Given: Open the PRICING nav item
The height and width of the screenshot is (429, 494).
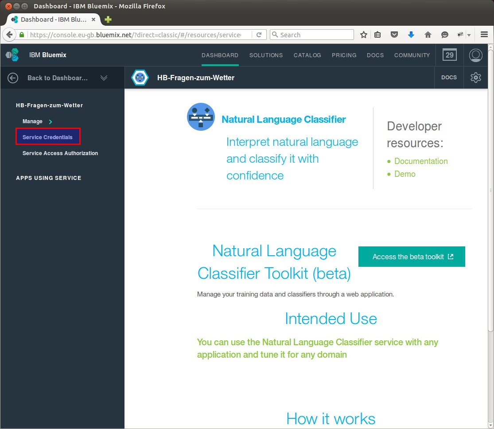Looking at the screenshot, I should coord(344,55).
